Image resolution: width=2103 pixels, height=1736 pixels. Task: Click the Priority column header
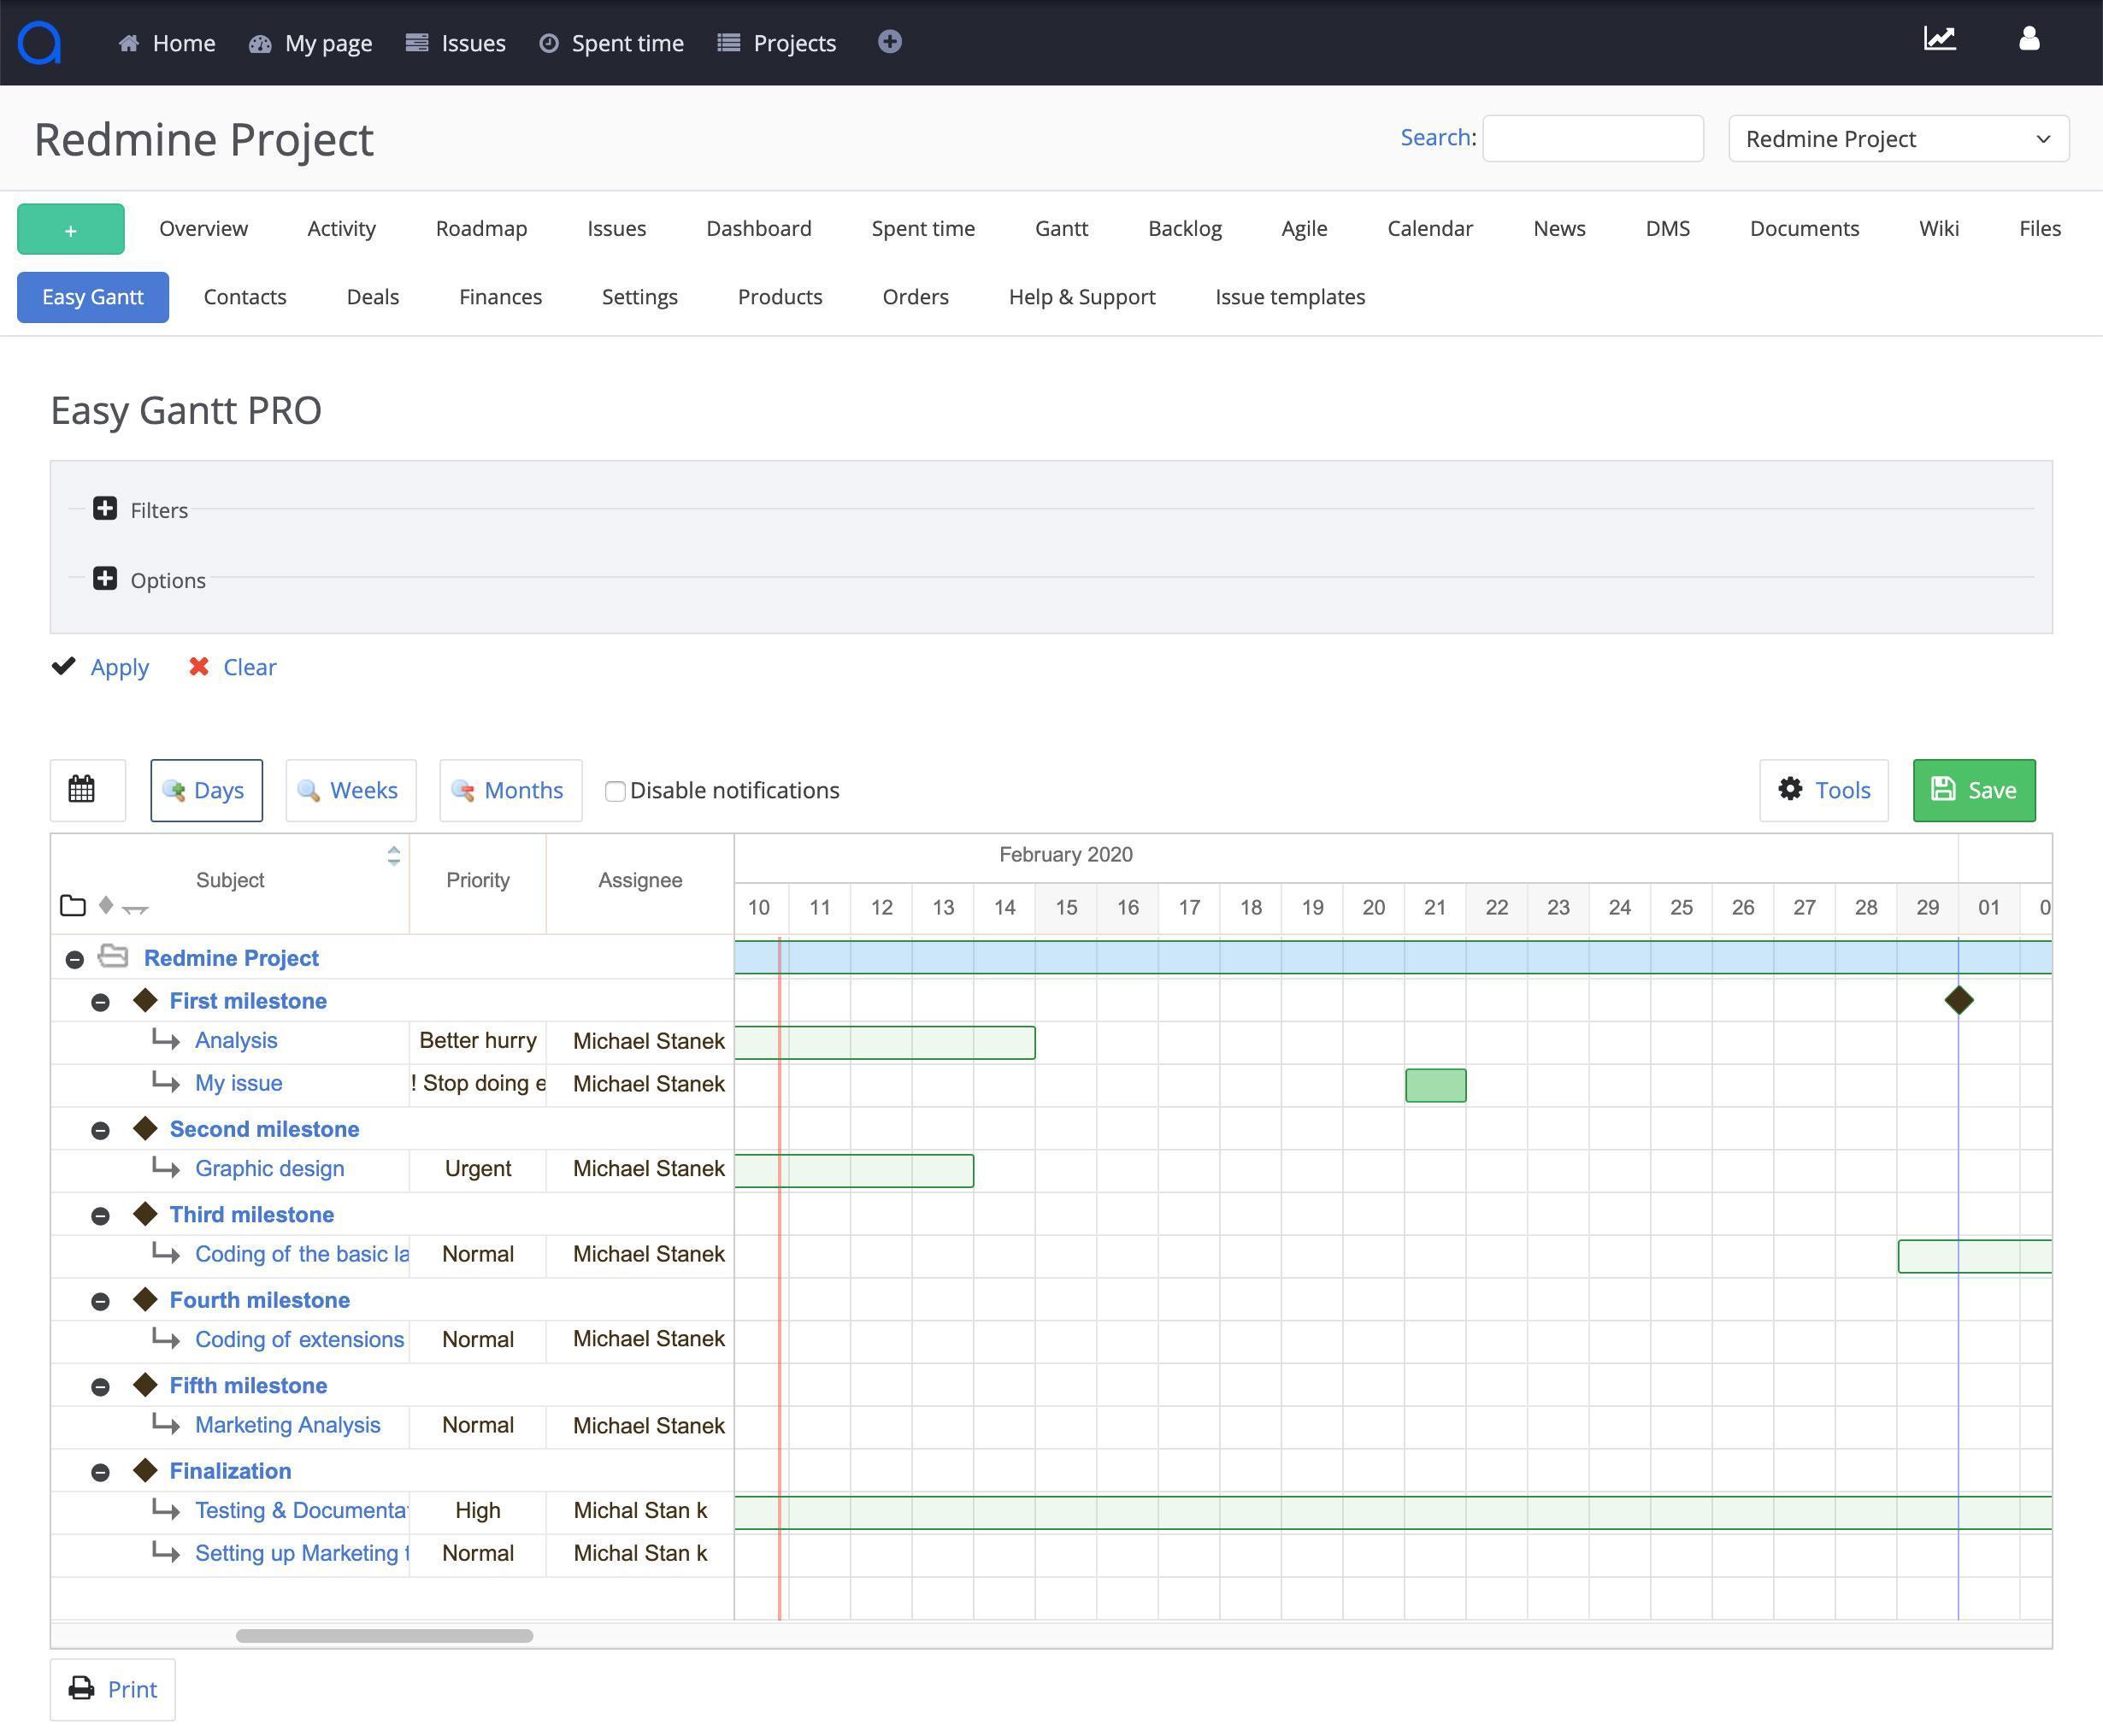tap(478, 880)
